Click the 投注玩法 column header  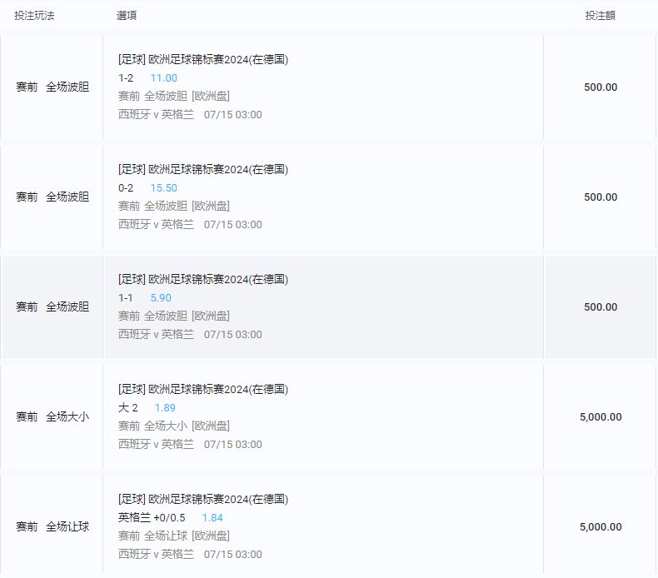click(34, 16)
